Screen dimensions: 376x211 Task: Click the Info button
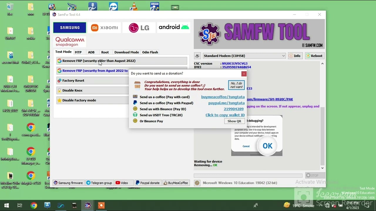click(x=295, y=56)
